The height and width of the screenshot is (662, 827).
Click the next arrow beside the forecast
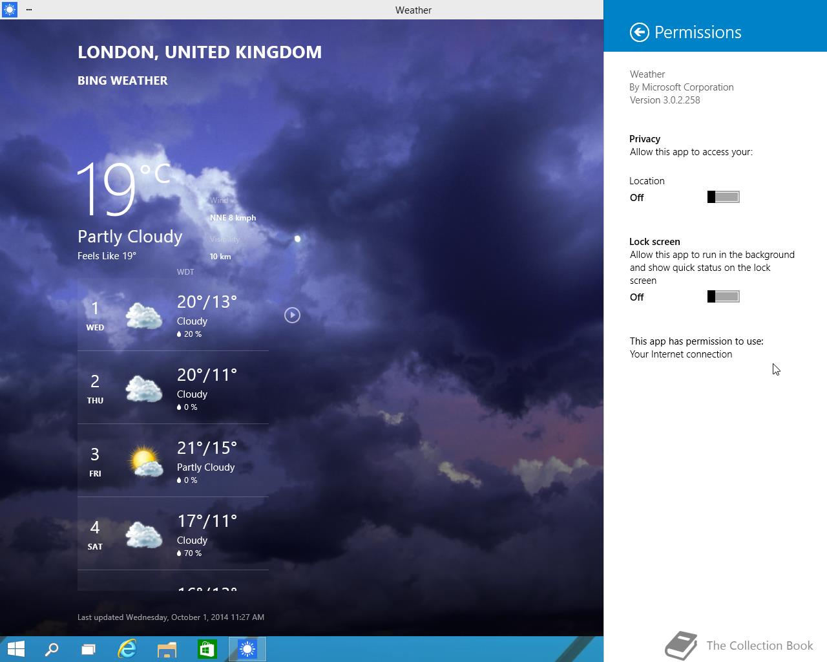tap(292, 315)
